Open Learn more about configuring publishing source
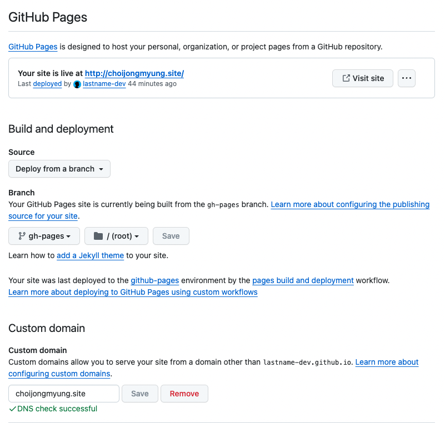The image size is (445, 423). (x=350, y=204)
